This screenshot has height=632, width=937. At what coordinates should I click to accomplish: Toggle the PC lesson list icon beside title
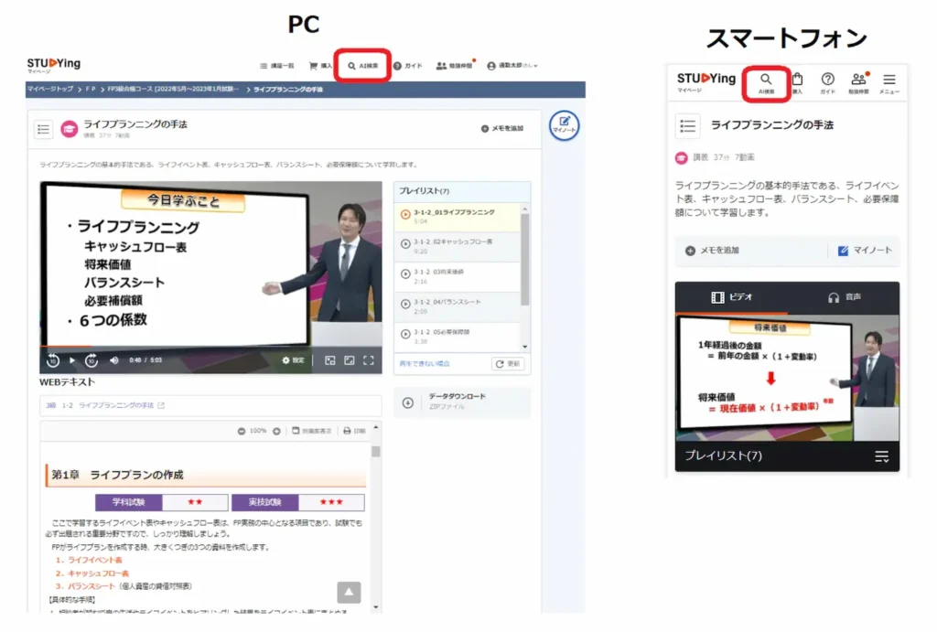(x=43, y=129)
